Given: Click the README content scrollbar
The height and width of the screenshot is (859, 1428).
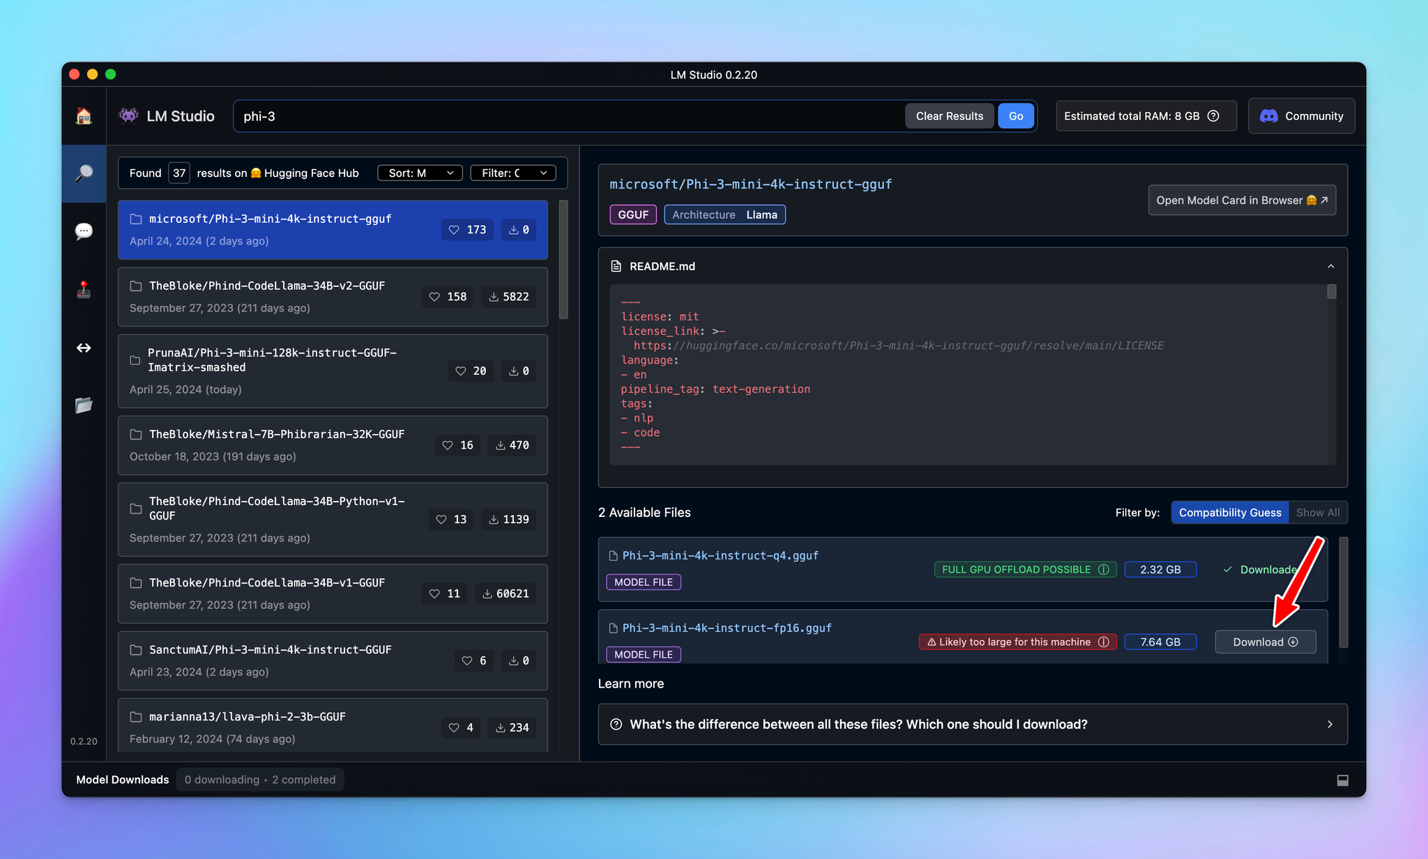Looking at the screenshot, I should 1332,292.
